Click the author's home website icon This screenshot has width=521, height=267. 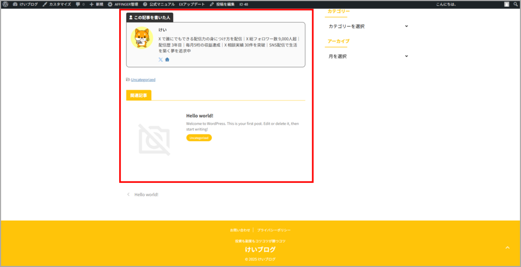point(167,60)
